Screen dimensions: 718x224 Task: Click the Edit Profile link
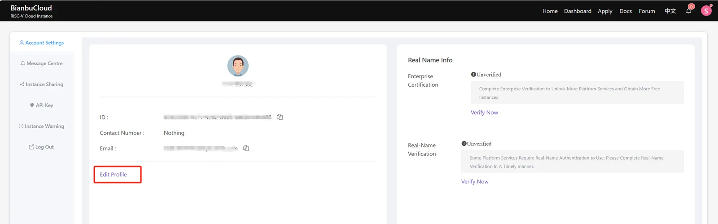[114, 174]
